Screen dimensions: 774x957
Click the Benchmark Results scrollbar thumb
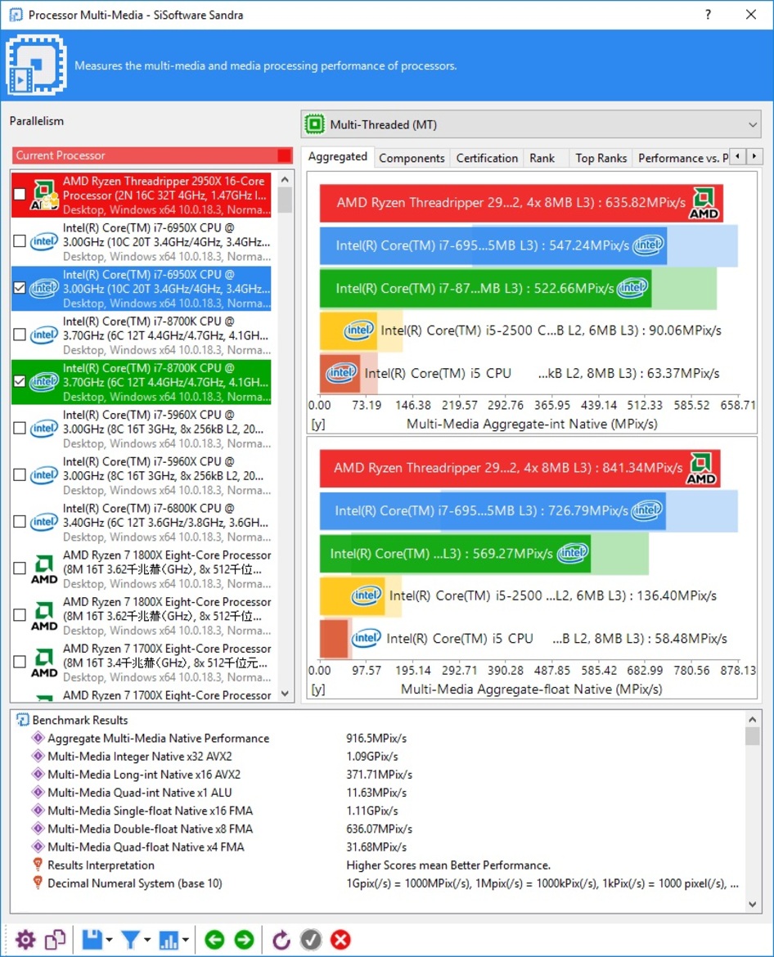pyautogui.click(x=752, y=736)
